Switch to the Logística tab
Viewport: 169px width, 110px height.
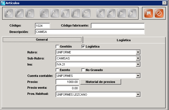click(124, 40)
